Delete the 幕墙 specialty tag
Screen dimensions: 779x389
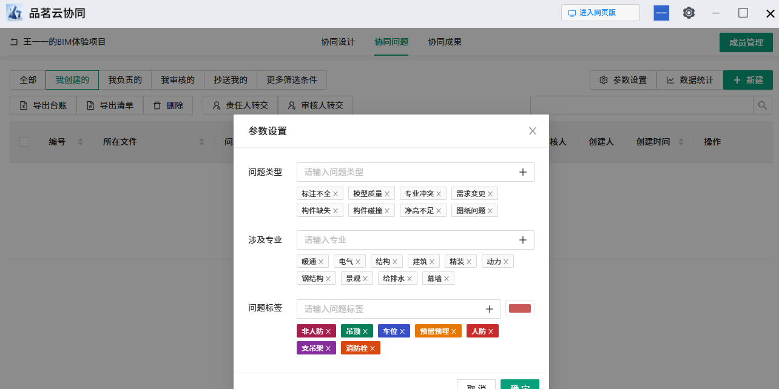[447, 279]
